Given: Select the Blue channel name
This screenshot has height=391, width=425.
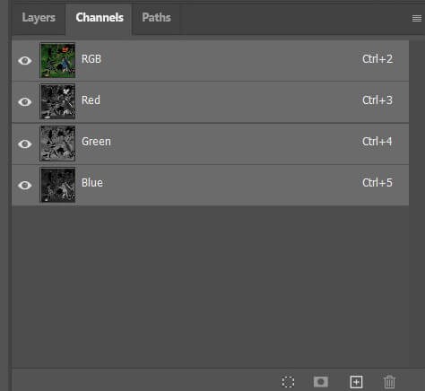Looking at the screenshot, I should (x=92, y=183).
